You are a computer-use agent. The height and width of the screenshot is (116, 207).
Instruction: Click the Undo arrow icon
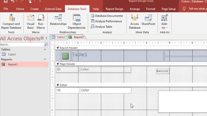click(x=13, y=1)
